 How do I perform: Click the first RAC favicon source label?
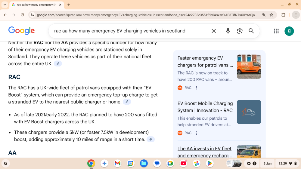(x=185, y=88)
